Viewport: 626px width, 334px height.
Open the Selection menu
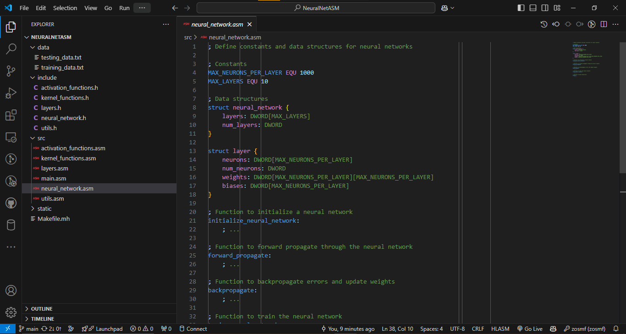pyautogui.click(x=65, y=8)
